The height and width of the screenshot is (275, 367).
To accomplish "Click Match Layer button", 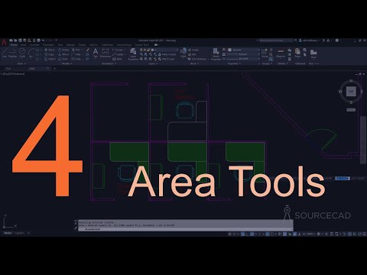I will 167,59.
